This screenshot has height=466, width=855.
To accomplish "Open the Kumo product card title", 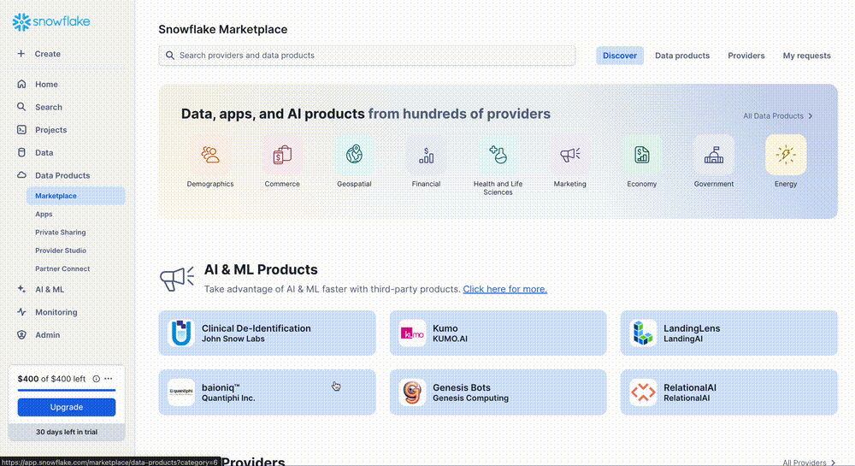I will click(445, 328).
